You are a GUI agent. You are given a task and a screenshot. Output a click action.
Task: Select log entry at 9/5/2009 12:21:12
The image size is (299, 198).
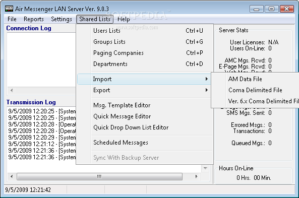pyautogui.click(x=42, y=144)
